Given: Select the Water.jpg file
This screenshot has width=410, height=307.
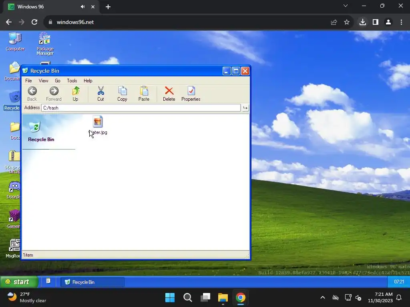Looking at the screenshot, I should (x=98, y=125).
